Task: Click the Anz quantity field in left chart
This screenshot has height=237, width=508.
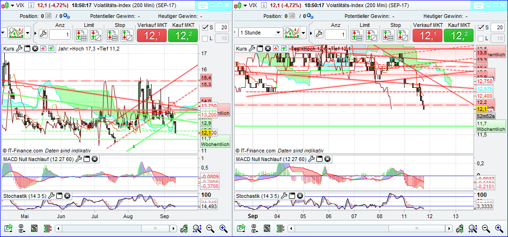Action: (x=60, y=34)
